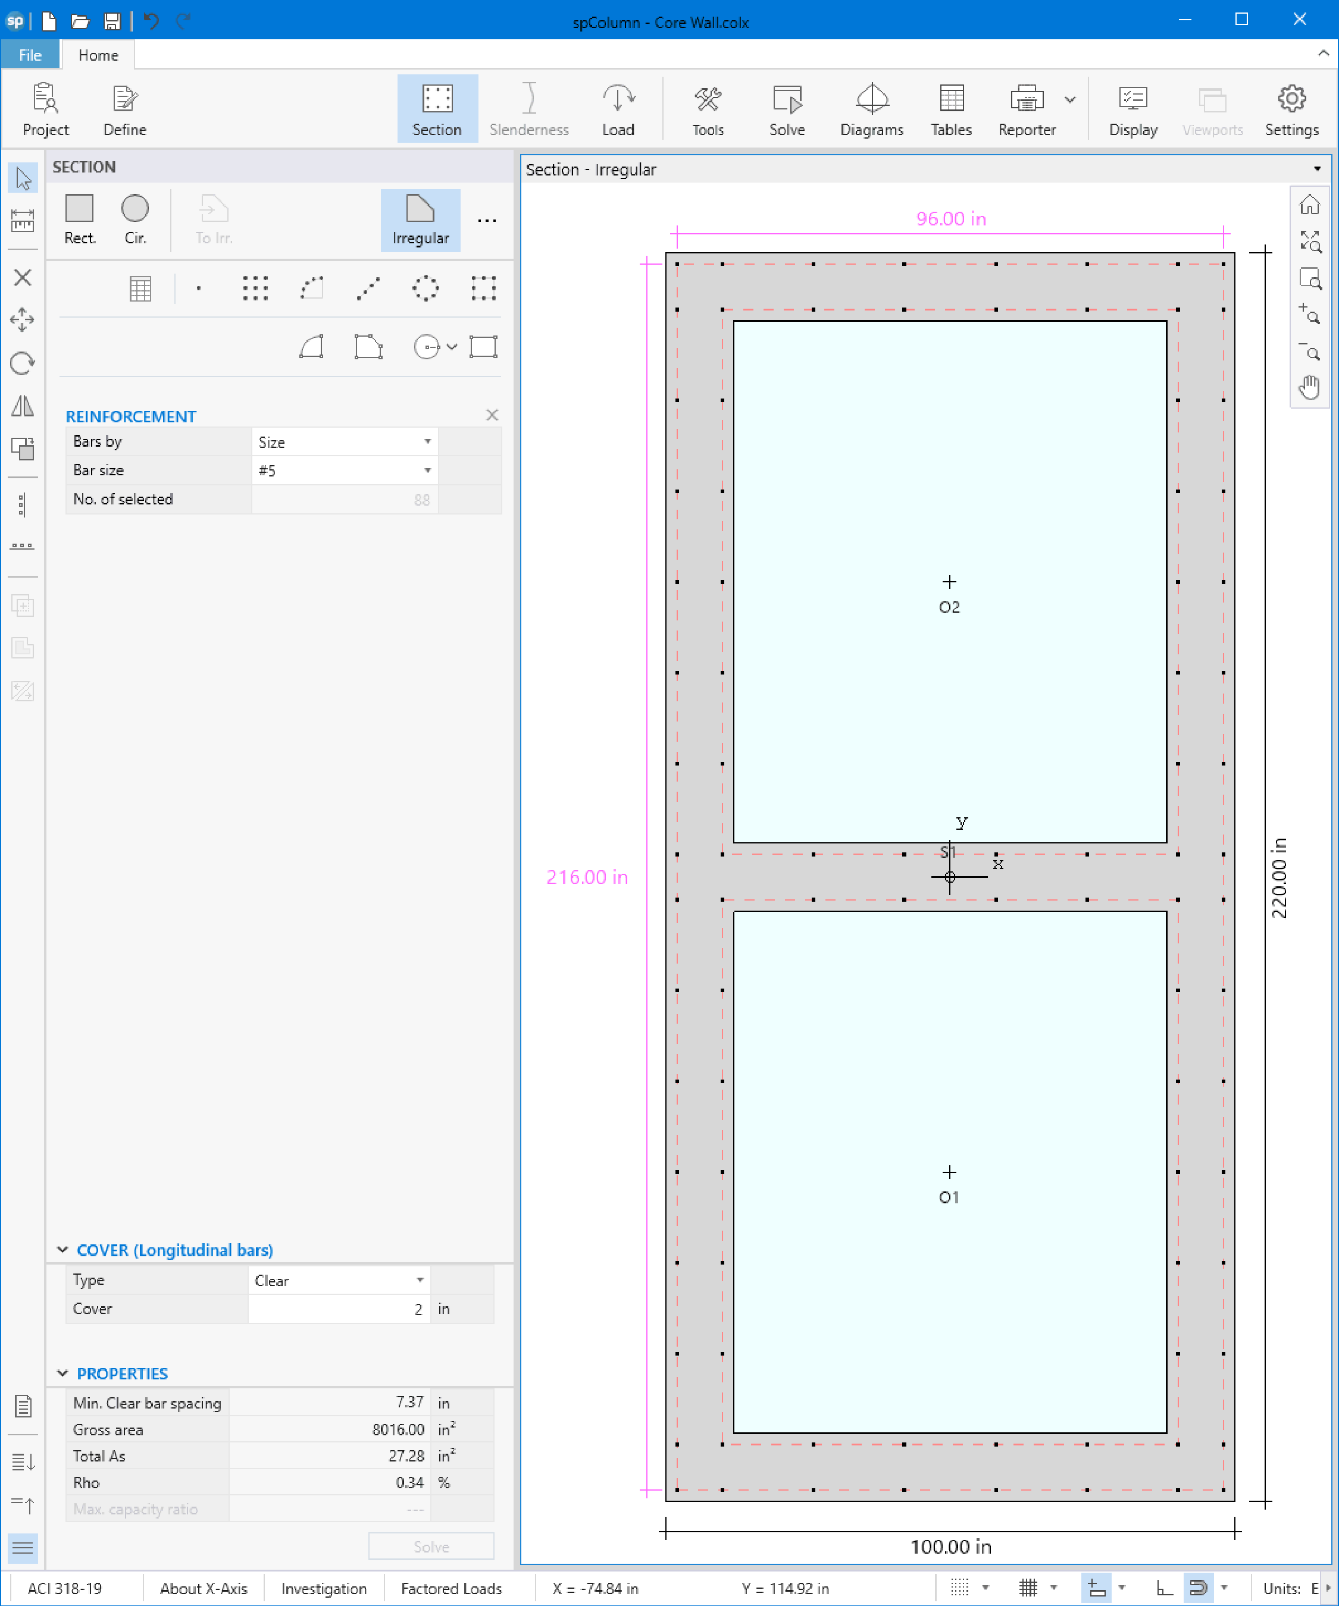Toggle line grid display in status bar
Screen dimensions: 1339x1606
coord(1028,1588)
